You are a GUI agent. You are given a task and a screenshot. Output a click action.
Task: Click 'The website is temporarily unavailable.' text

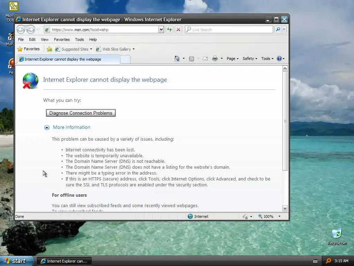click(104, 156)
